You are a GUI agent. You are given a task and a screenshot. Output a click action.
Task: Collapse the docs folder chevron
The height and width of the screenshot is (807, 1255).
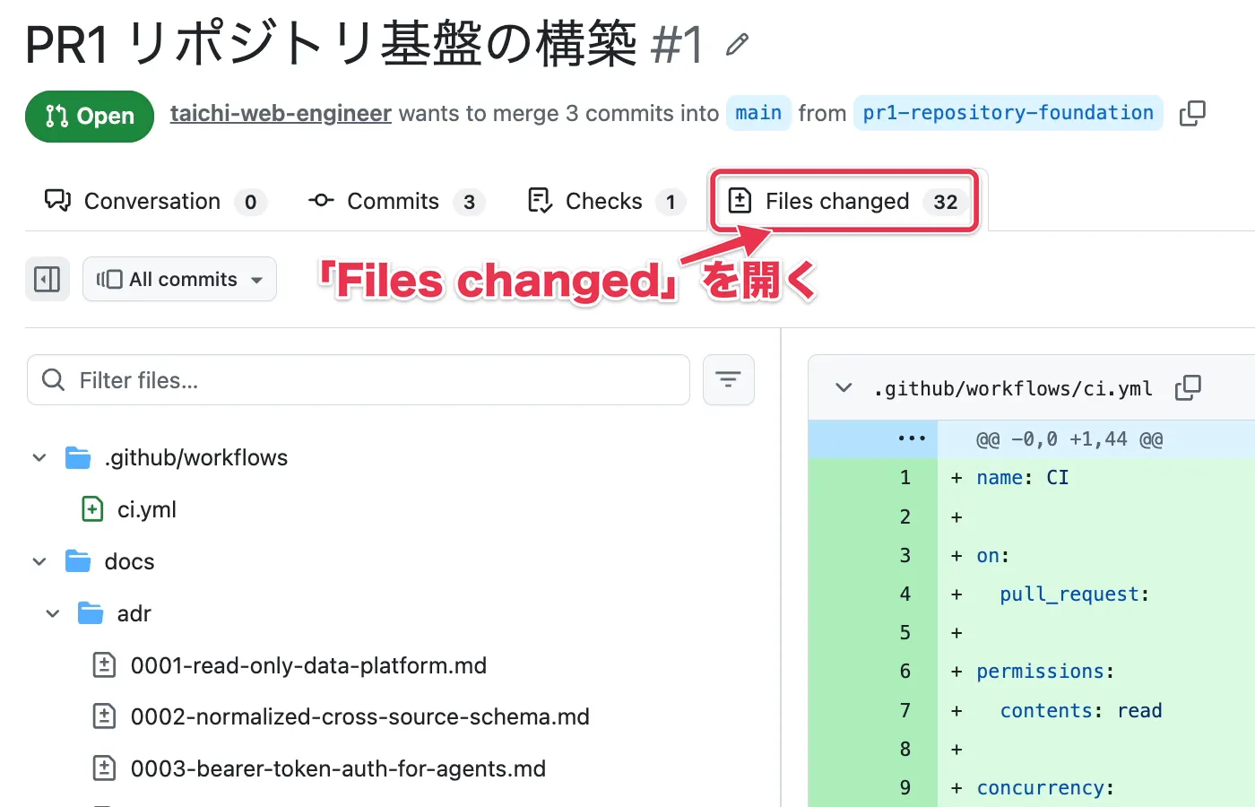point(39,561)
